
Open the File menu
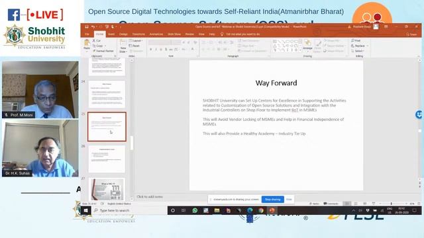pos(87,34)
